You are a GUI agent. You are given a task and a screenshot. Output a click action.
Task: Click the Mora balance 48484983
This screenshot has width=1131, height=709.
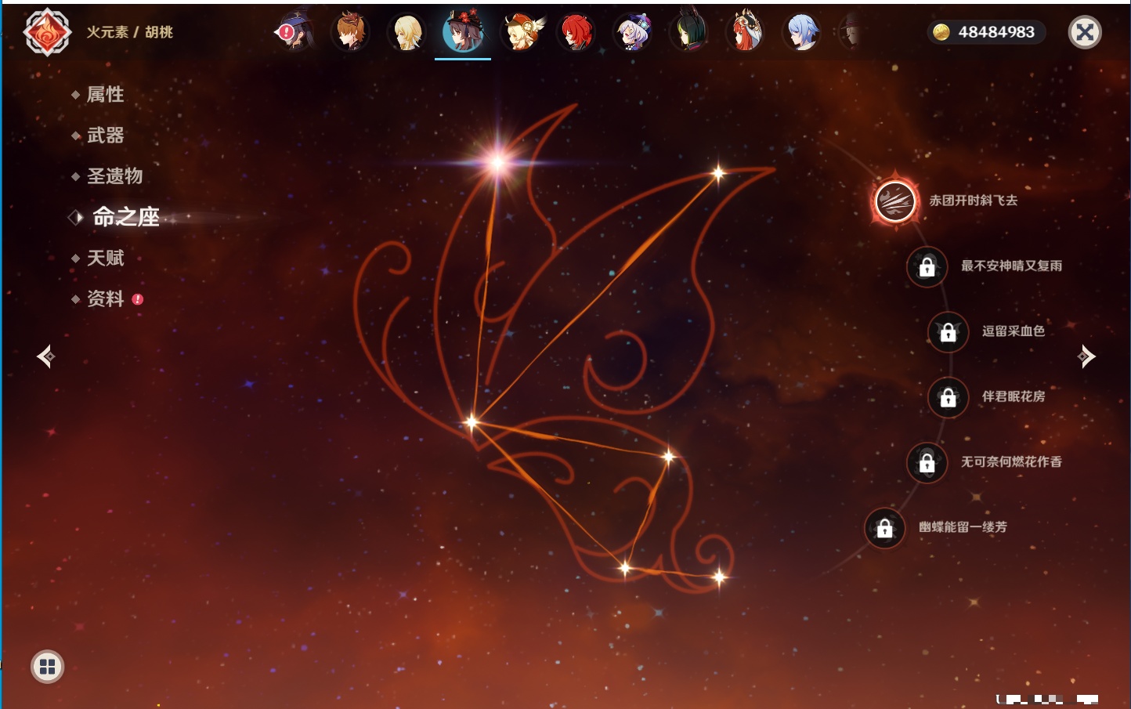click(996, 32)
